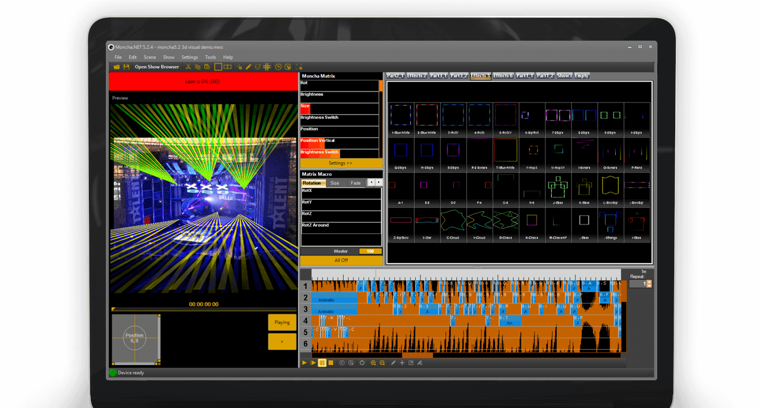
Task: Pause timeline playback
Action: [x=322, y=363]
